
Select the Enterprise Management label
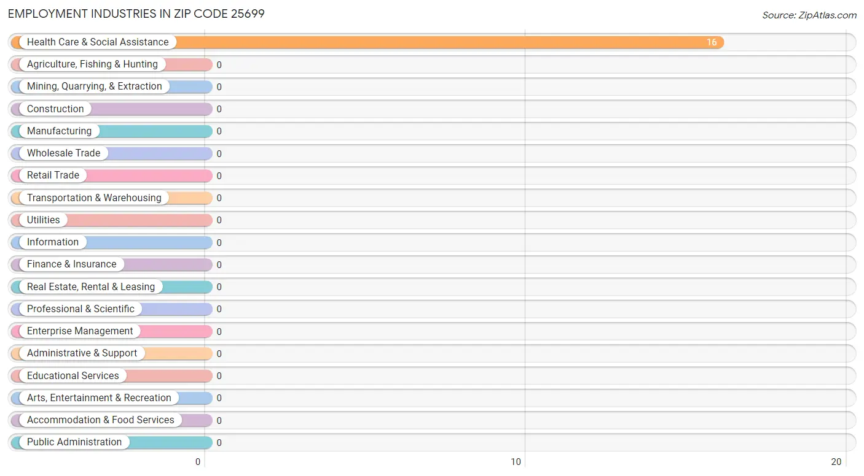tap(80, 331)
